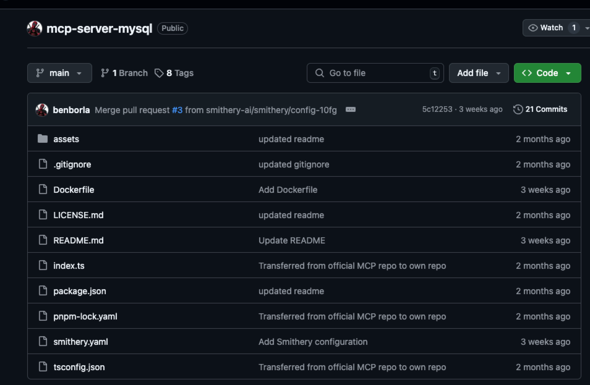Image resolution: width=590 pixels, height=385 pixels.
Task: Open the tsconfig.json file
Action: [x=79, y=367]
